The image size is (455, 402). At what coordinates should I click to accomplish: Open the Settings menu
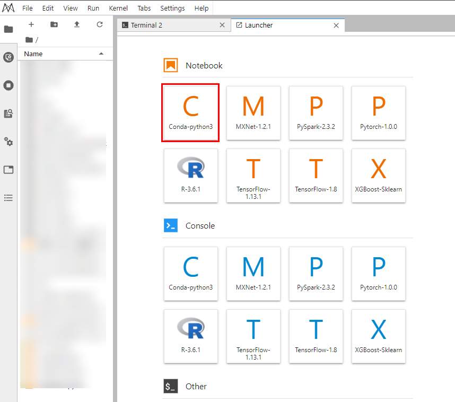[x=172, y=8]
